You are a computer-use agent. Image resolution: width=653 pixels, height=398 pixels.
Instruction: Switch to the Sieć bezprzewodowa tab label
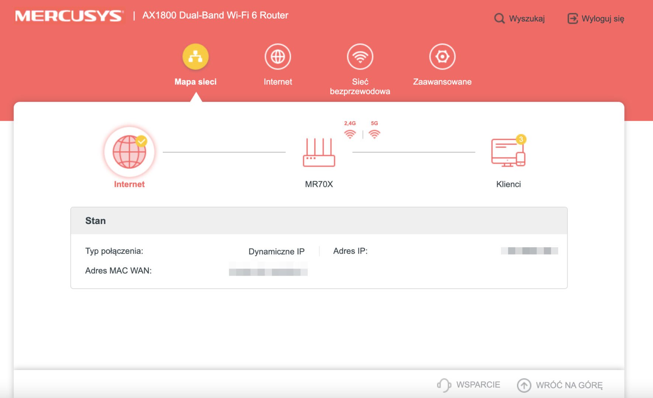click(360, 87)
